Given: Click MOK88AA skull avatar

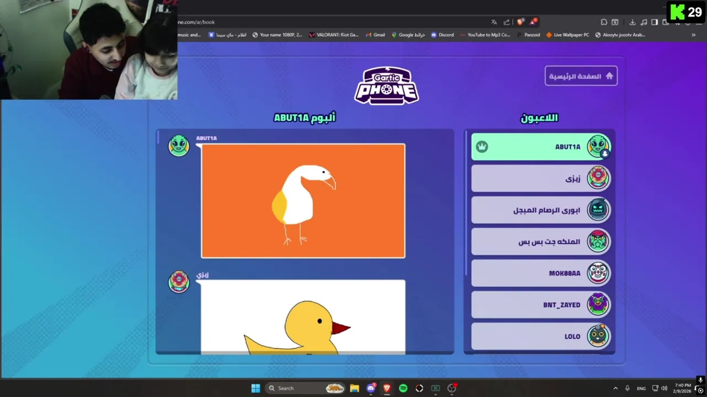Looking at the screenshot, I should [x=598, y=272].
